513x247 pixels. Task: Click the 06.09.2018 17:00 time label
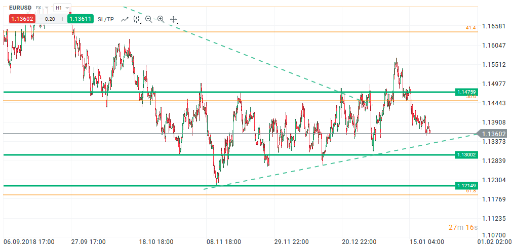pos(29,242)
